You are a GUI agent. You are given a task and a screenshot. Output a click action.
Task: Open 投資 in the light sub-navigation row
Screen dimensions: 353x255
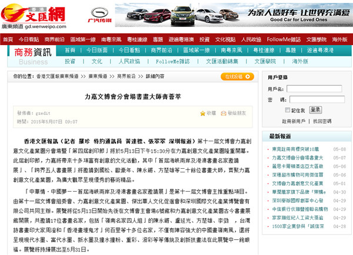[x=70, y=61]
